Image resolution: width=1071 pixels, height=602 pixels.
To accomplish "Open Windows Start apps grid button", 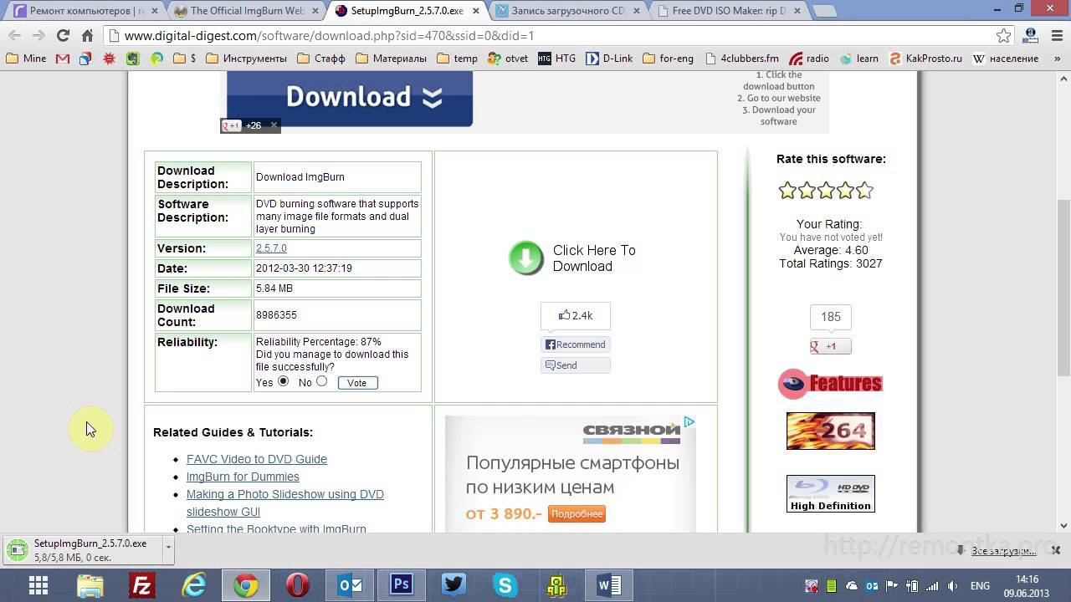I will tap(38, 584).
